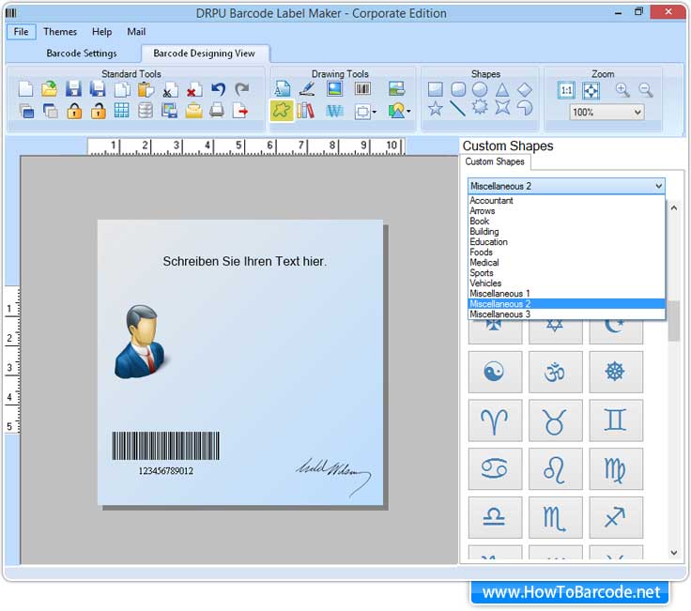Viewport: 691px width, 611px height.
Task: Show grid using the grid icon
Action: click(x=122, y=110)
